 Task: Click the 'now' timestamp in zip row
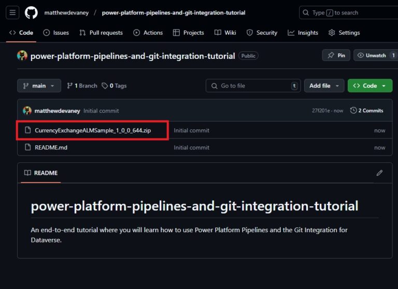pos(379,130)
